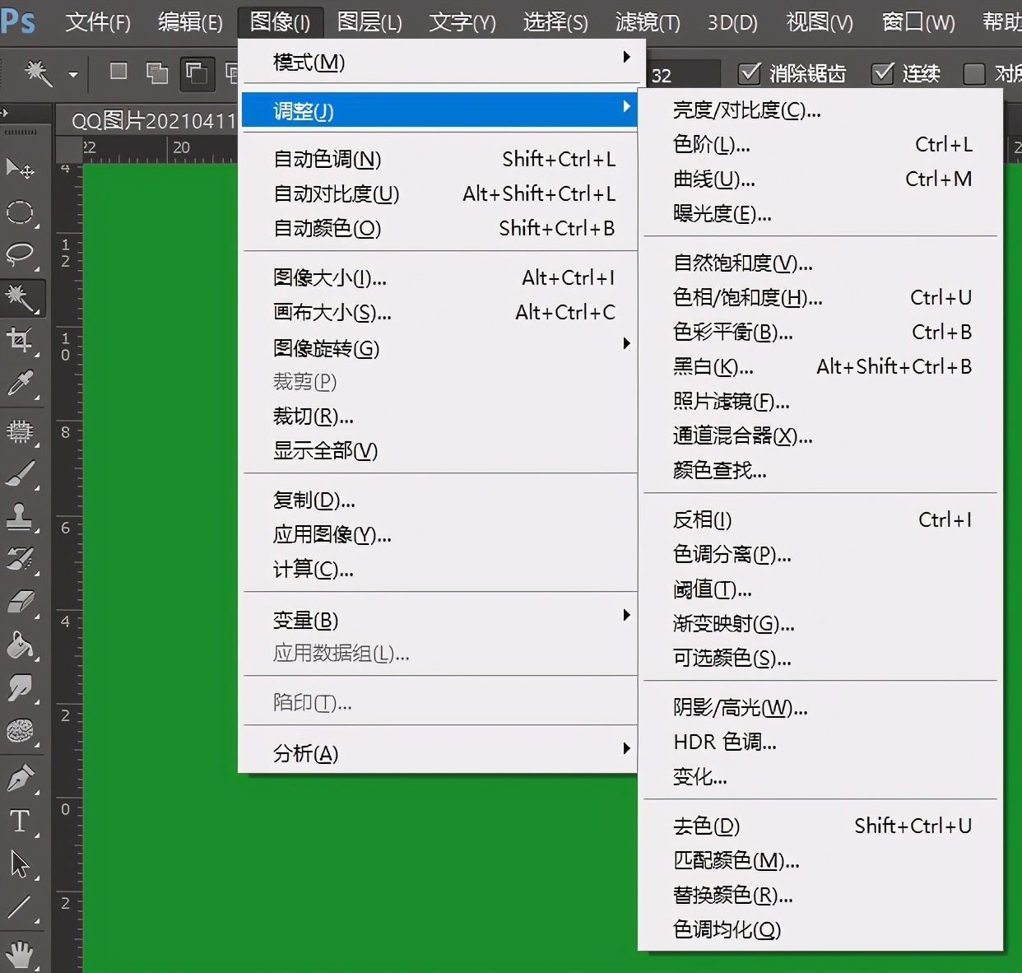Open the 曲线(U) adjustment dialog
Screen dimensions: 1022x973
pos(714,179)
